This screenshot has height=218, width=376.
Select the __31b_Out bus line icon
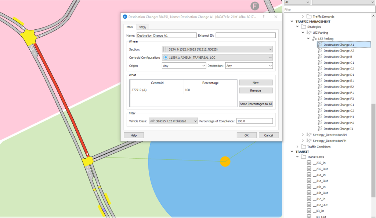(309, 193)
